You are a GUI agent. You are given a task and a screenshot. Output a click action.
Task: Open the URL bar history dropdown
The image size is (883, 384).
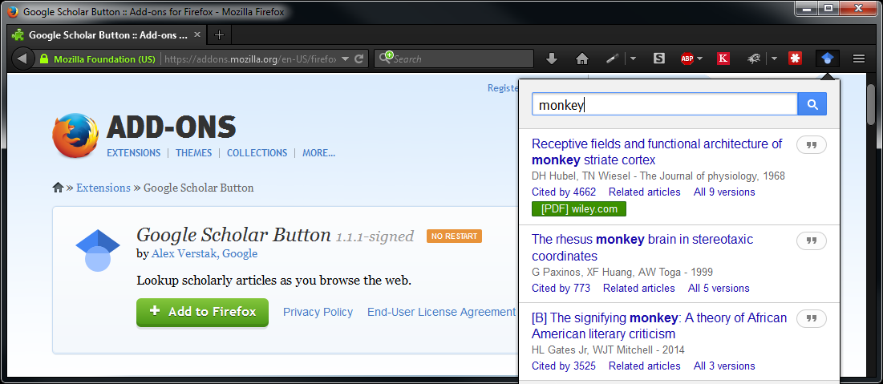345,59
